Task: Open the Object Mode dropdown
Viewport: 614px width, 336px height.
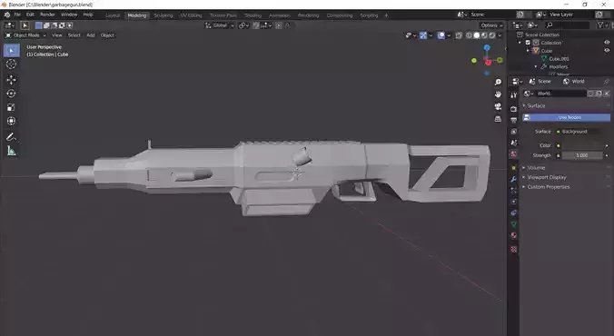Action: [x=25, y=35]
